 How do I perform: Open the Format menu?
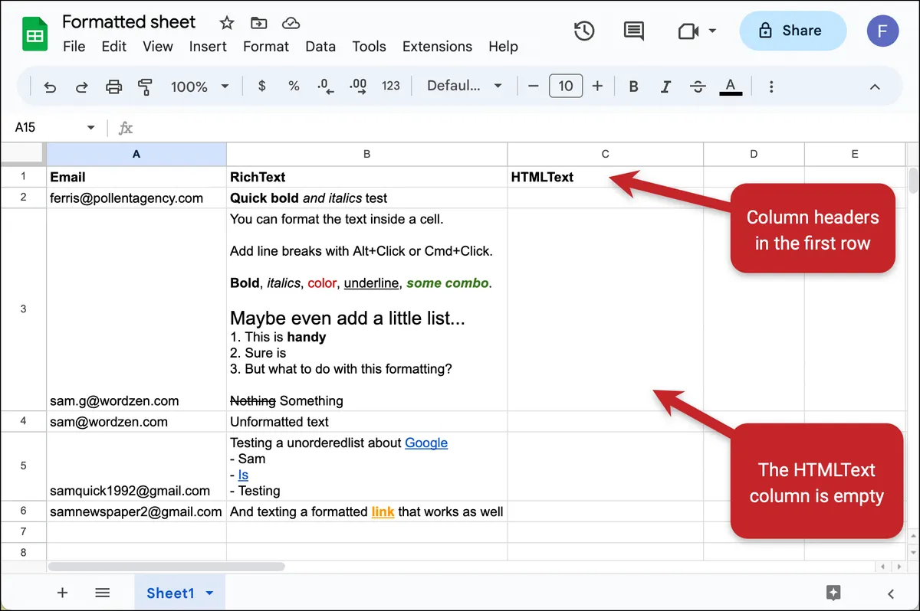coord(266,47)
